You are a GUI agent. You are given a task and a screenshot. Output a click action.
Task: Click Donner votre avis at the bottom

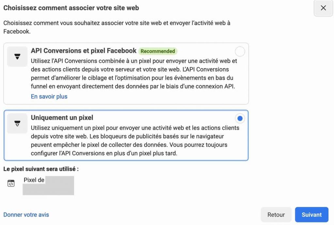click(26, 215)
